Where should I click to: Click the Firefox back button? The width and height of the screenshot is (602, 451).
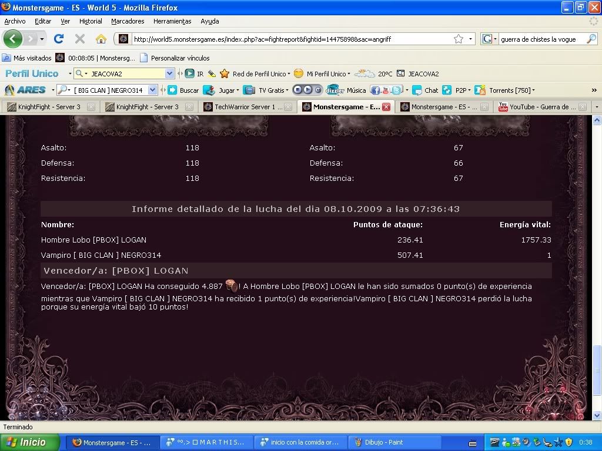coord(14,39)
